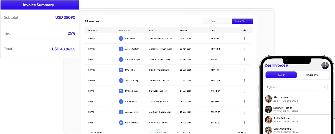Sort table by Action column
335x134 pixels.
coord(248,30)
